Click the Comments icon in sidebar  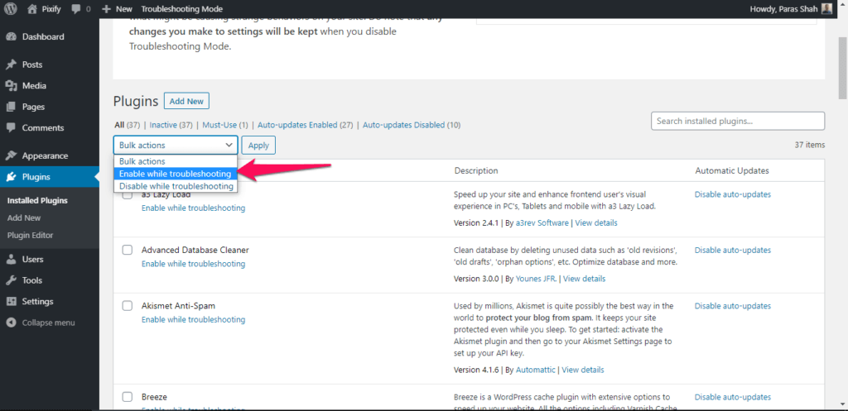(x=11, y=128)
